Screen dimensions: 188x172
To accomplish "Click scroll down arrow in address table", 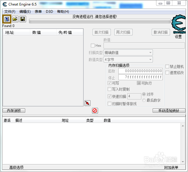I will click(183, 162).
